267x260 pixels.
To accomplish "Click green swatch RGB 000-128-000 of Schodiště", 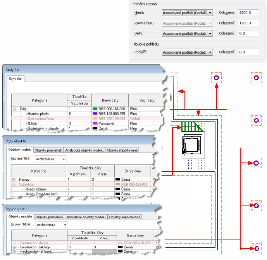I will (x=118, y=184).
